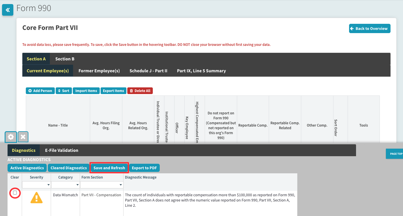Viewport: 403px width, 216px height.
Task: Delete all persons with trash button
Action: [140, 91]
